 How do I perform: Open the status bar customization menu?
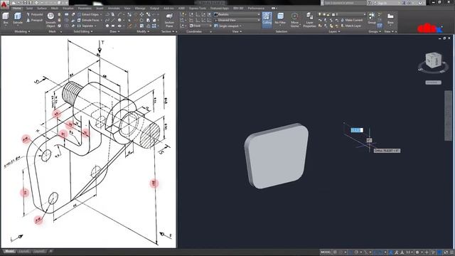pyautogui.click(x=451, y=252)
